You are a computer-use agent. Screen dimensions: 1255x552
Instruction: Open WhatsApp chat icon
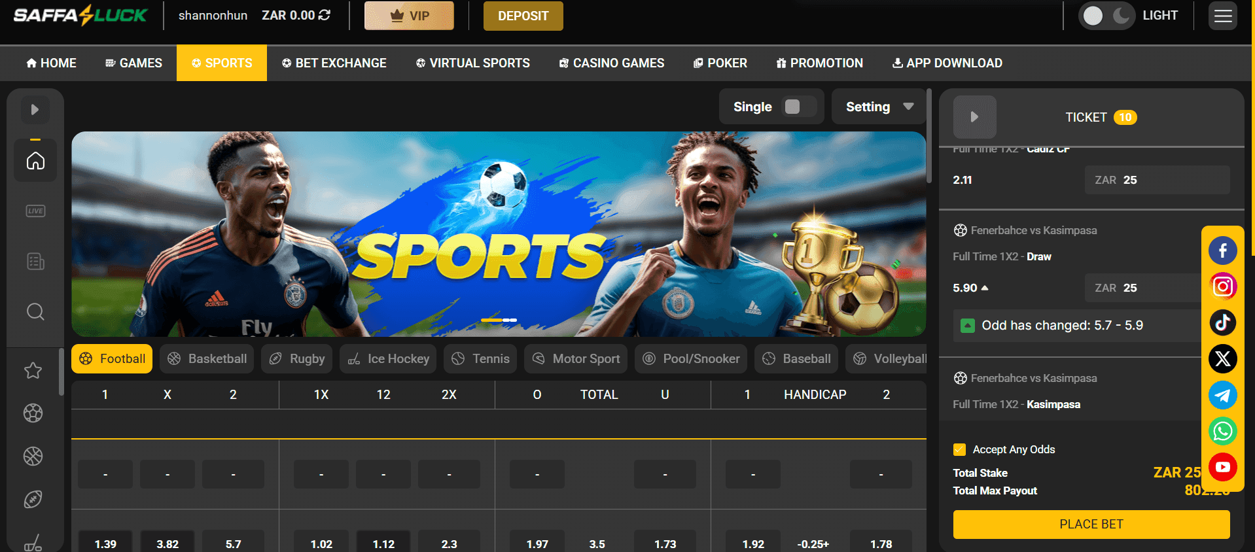point(1222,431)
